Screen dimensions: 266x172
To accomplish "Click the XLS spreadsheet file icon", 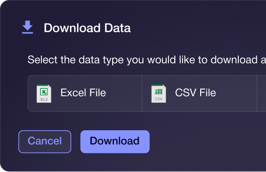I will [x=44, y=93].
